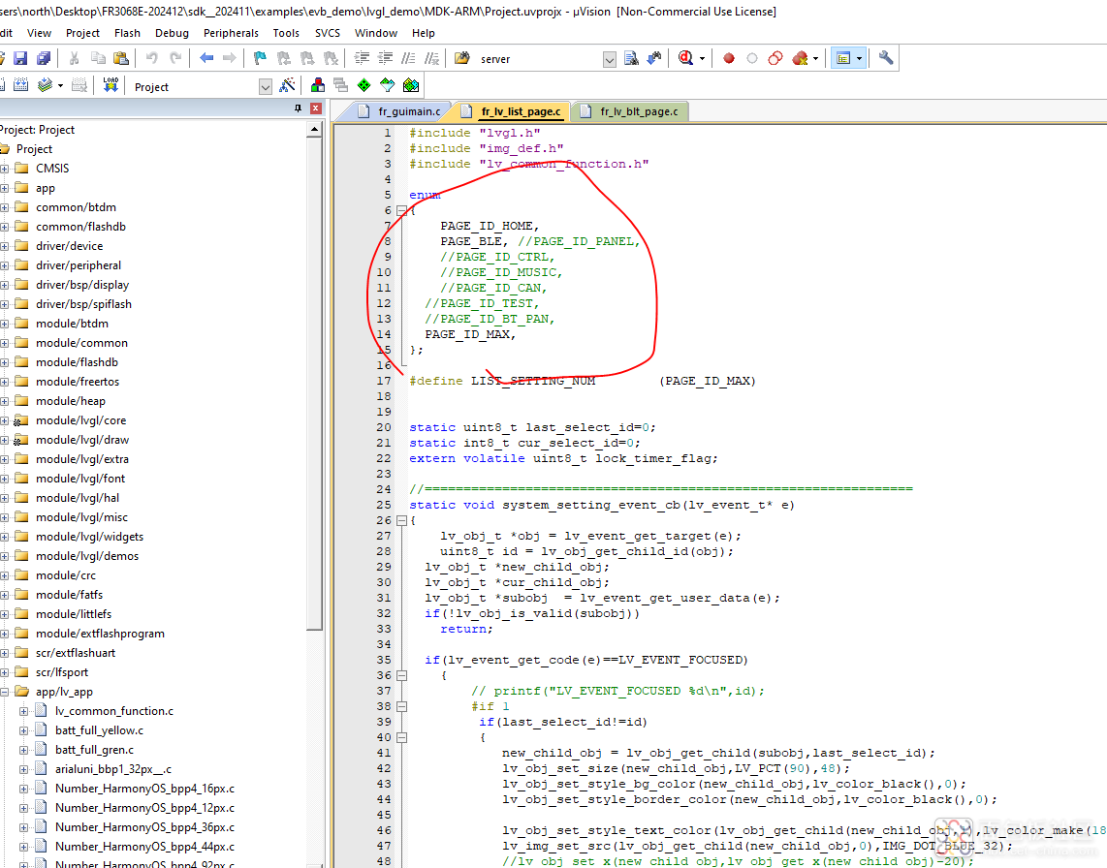Screen dimensions: 1107x868
Task: Open Configuration wrench icon
Action: [x=885, y=58]
